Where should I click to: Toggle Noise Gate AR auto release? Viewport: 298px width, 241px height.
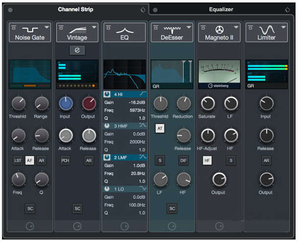coord(42,161)
